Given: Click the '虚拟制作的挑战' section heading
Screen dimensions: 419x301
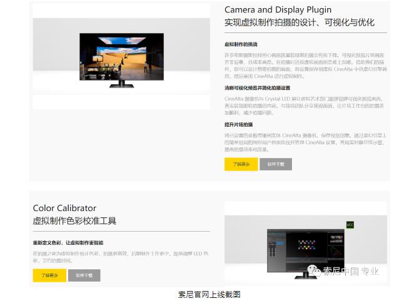Looking at the screenshot, I should pyautogui.click(x=241, y=44).
